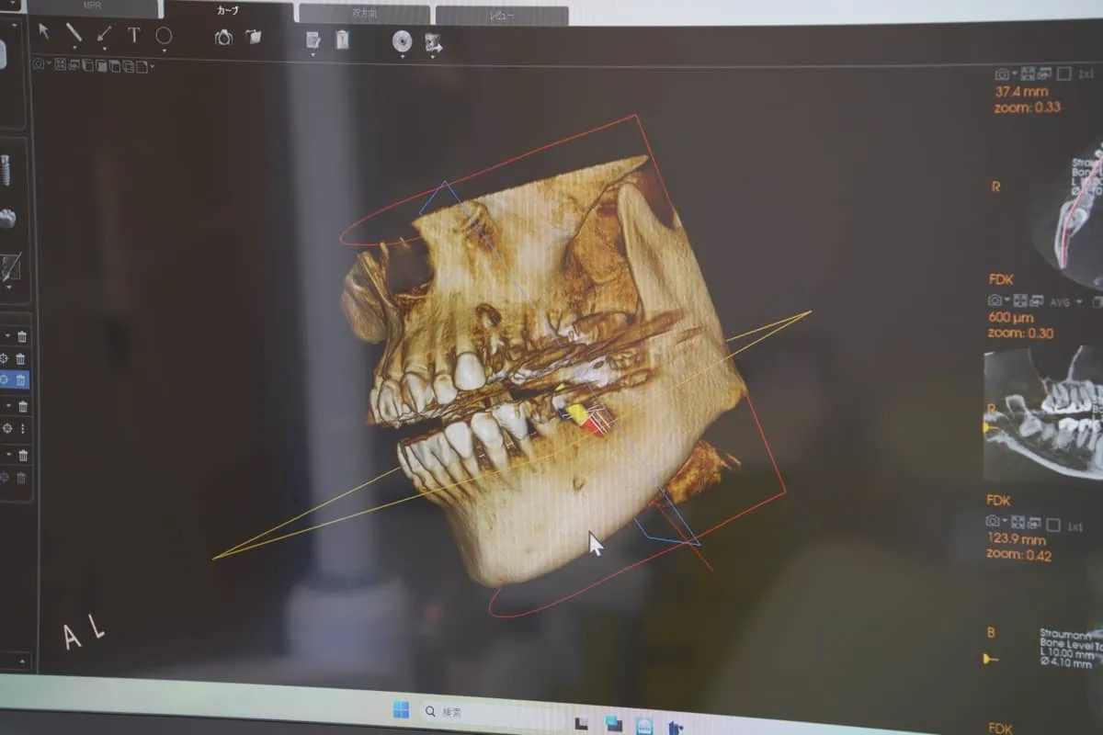Expand the dropdown under the nerve pencil tool
This screenshot has height=735, width=1103.
pyautogui.click(x=8, y=288)
